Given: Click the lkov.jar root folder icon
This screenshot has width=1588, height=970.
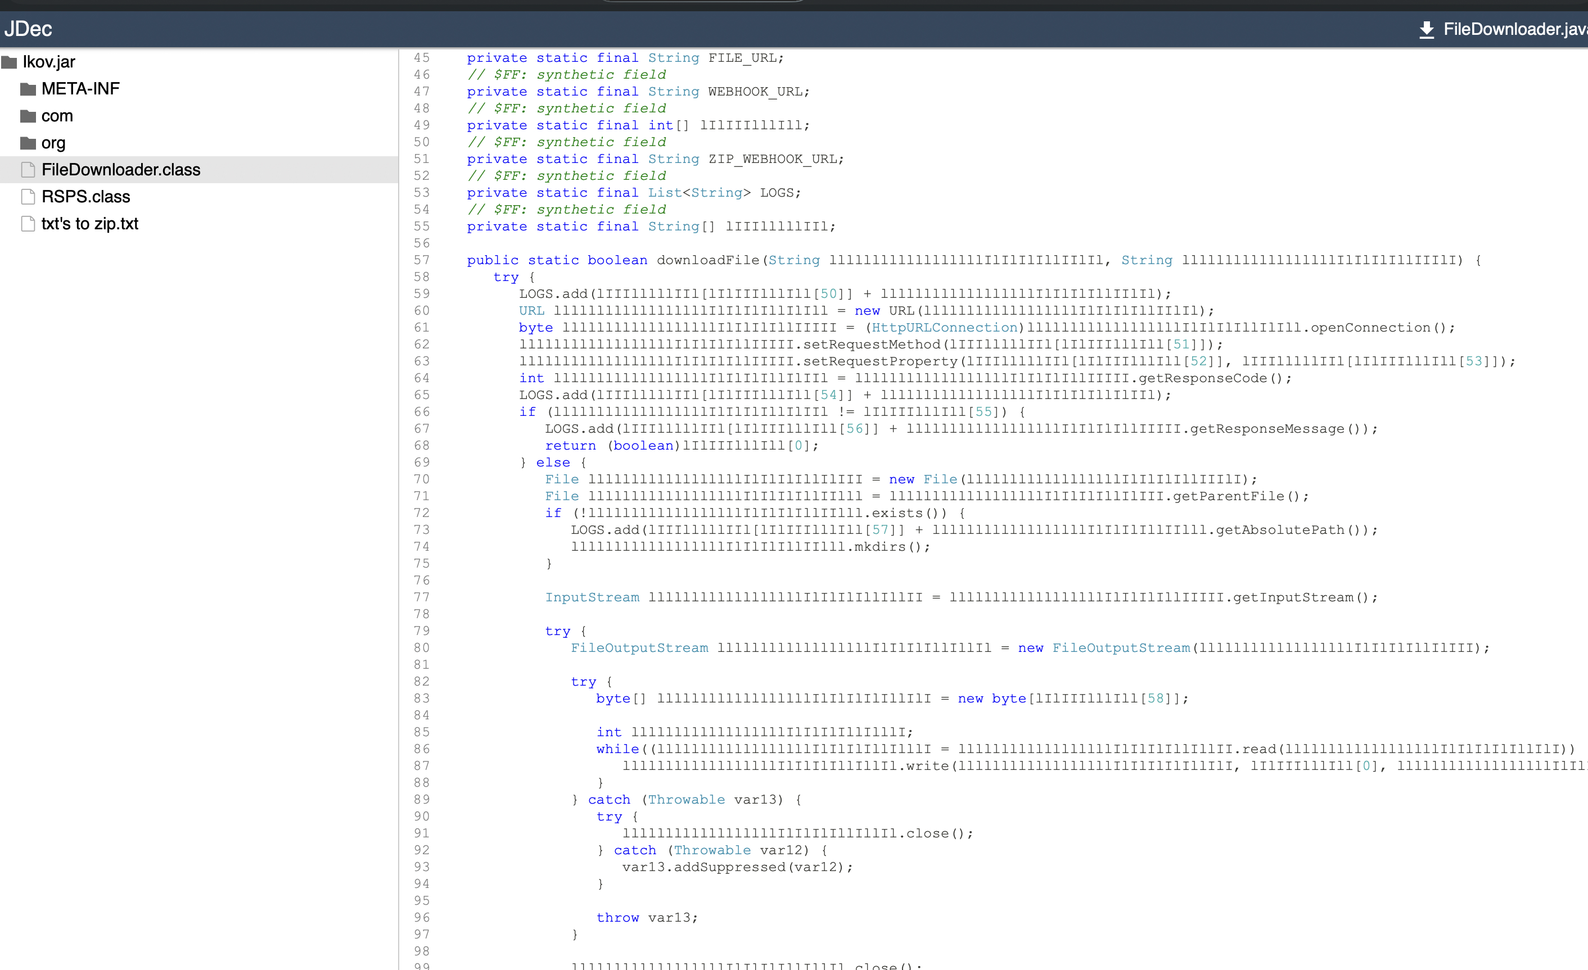Looking at the screenshot, I should click(9, 62).
